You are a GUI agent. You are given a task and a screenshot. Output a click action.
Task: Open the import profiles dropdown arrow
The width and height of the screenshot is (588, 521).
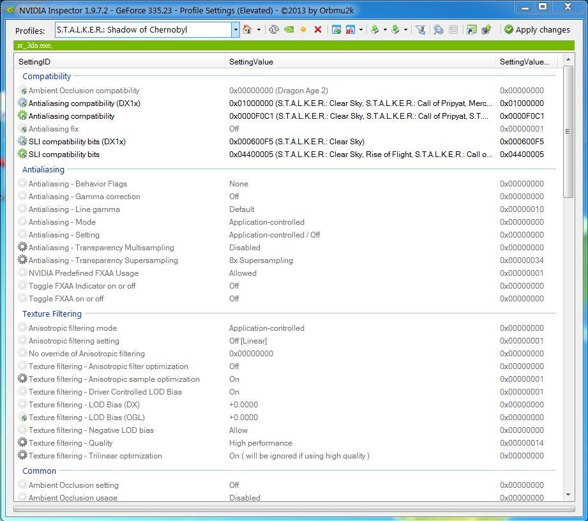point(406,29)
